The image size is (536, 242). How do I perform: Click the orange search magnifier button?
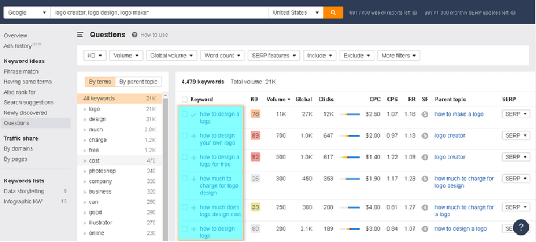[x=334, y=12]
